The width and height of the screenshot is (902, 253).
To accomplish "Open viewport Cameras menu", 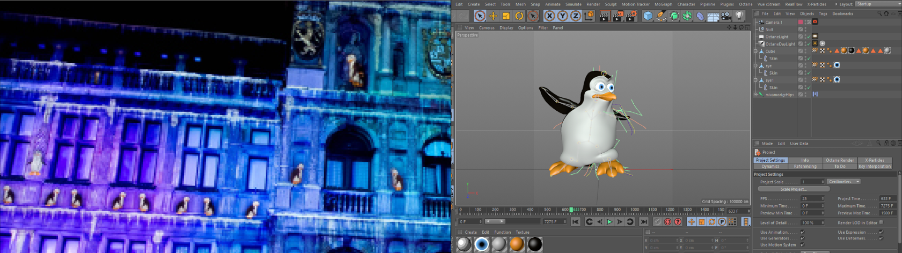I will tap(487, 28).
